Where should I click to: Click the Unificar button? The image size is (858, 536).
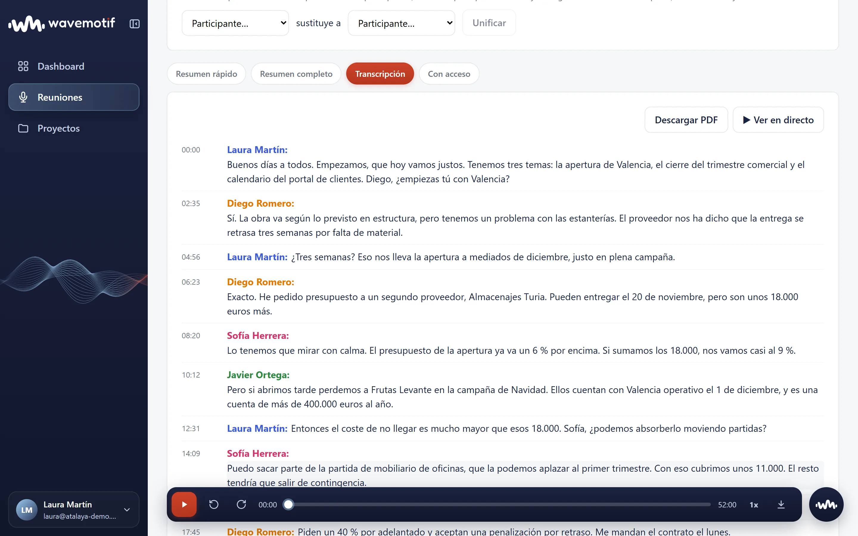[489, 23]
